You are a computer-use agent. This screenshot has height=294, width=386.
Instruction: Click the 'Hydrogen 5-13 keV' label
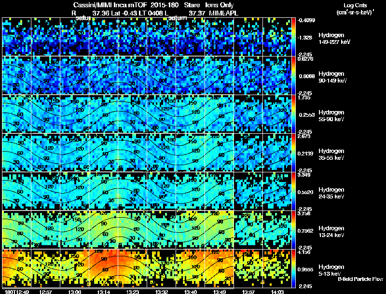331,270
